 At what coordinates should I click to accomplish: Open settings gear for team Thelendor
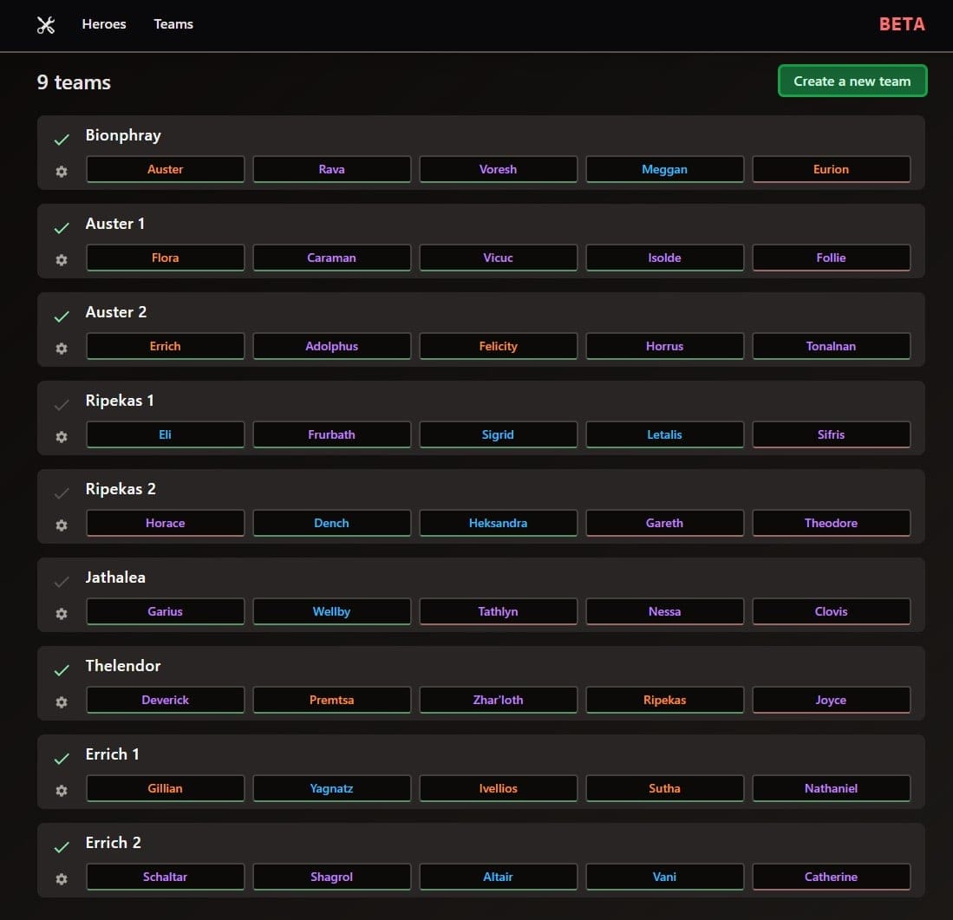[x=61, y=702]
